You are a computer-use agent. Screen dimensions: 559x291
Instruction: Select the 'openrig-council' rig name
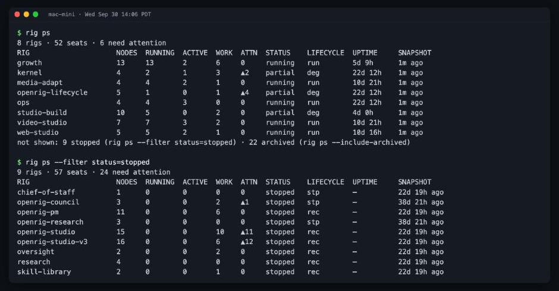(x=48, y=202)
